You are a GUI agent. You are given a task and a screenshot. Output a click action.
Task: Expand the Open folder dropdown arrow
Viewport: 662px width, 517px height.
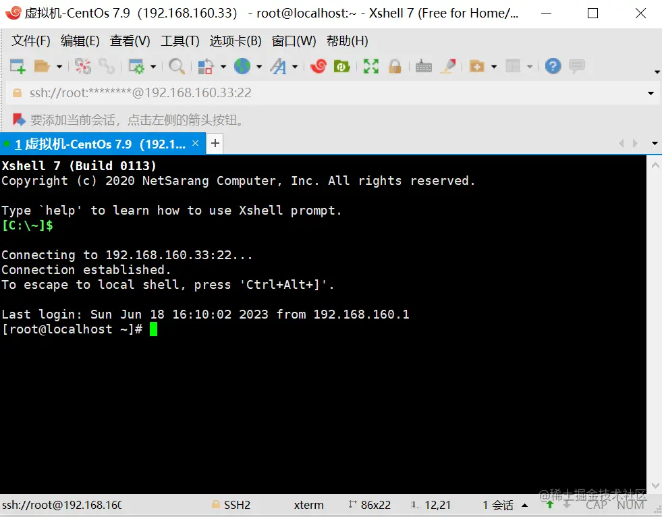[59, 67]
